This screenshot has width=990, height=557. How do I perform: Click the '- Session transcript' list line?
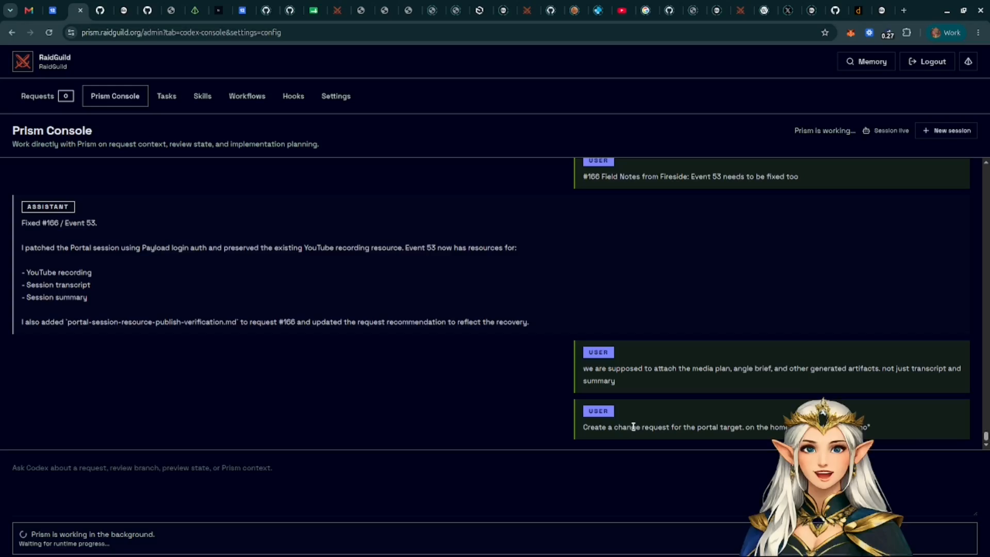point(56,285)
